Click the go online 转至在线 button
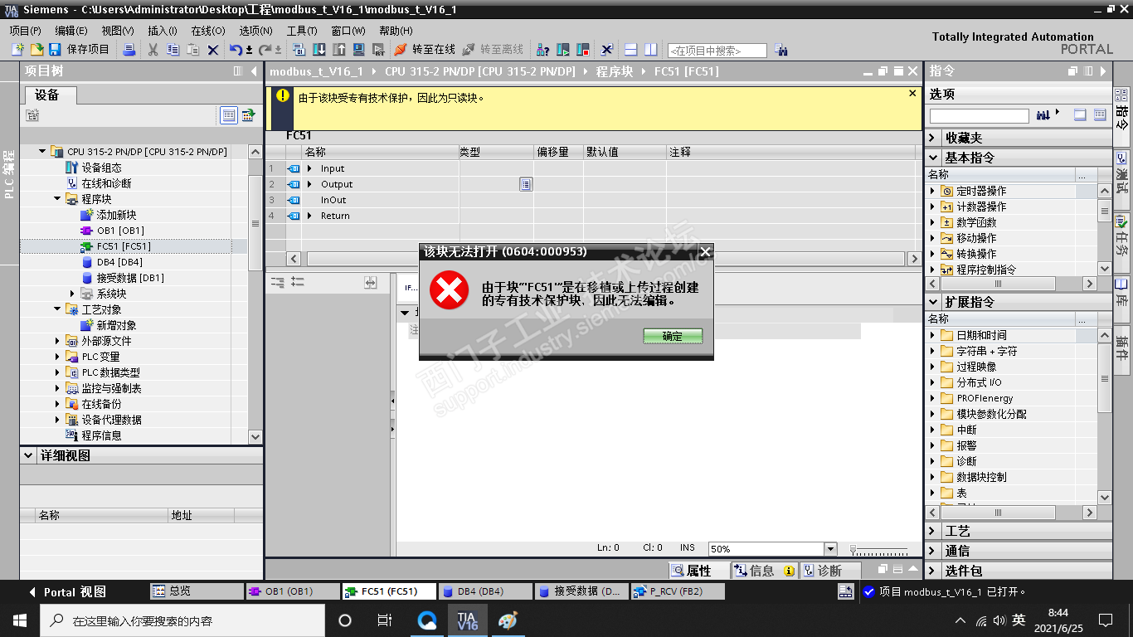This screenshot has width=1133, height=637. pos(425,50)
